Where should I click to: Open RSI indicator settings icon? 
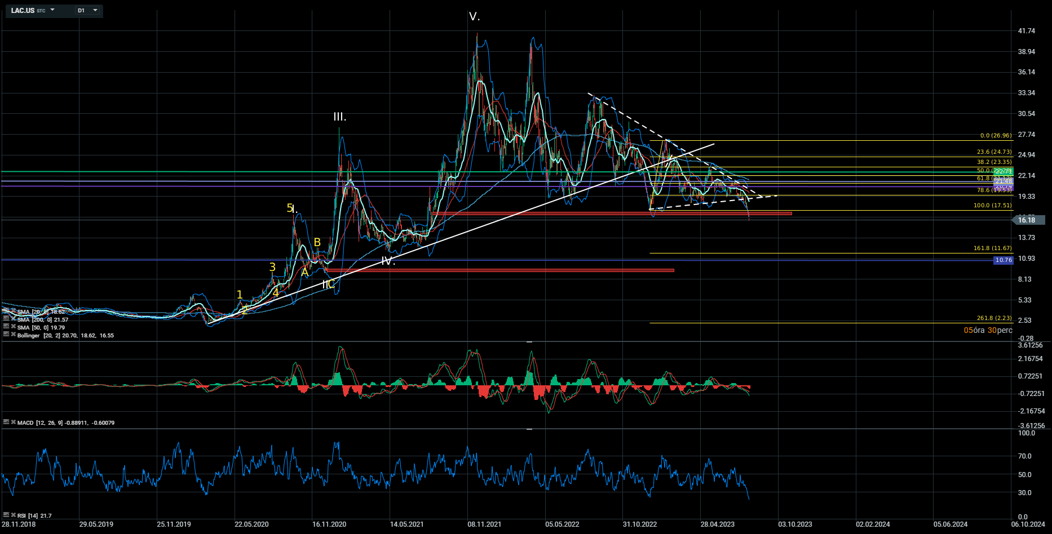pos(6,515)
